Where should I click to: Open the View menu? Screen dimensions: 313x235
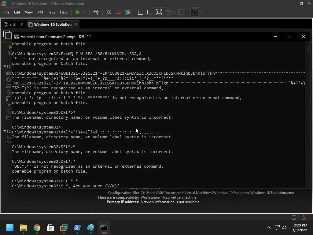tap(29, 12)
